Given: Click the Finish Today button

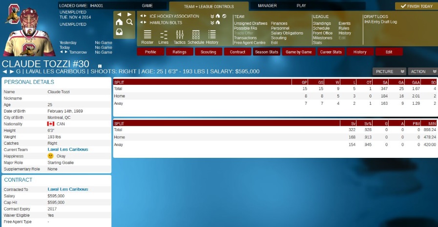Looking at the screenshot, I should point(416,6).
